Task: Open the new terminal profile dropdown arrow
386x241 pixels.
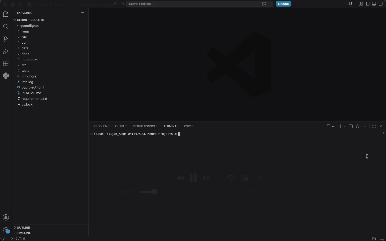Action: [345, 126]
